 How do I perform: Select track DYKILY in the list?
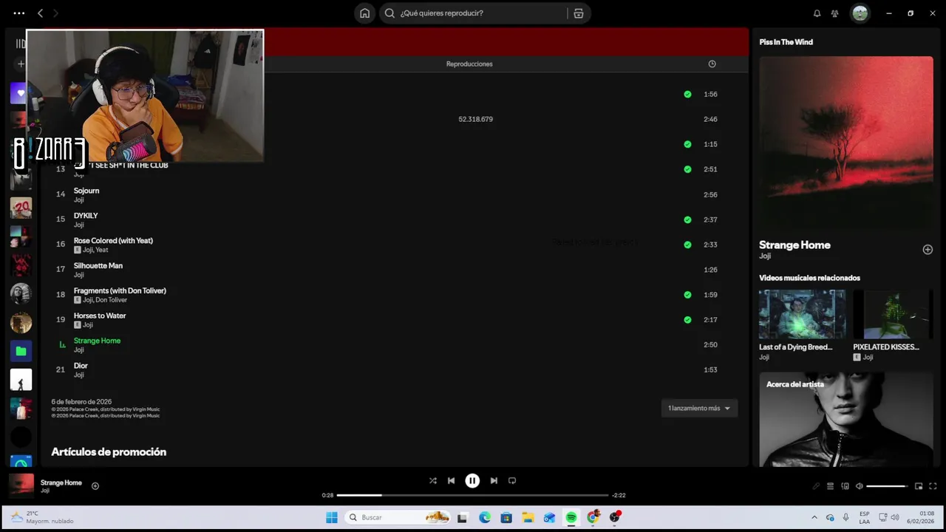coord(395,219)
